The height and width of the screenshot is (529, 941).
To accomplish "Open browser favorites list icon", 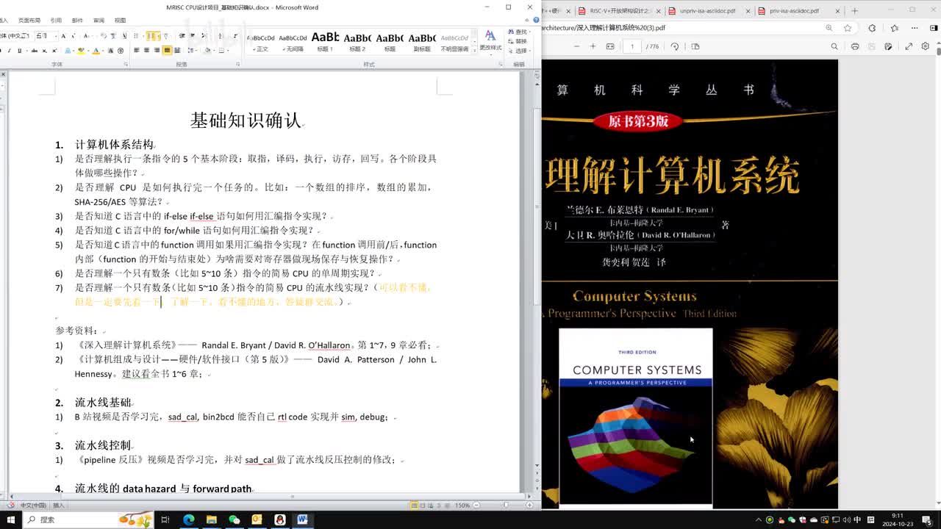I will 895,28.
